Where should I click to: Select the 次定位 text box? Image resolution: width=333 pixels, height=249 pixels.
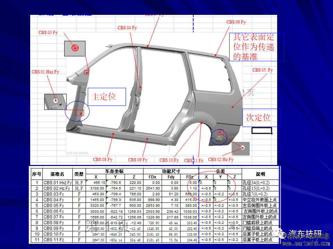coord(262,118)
